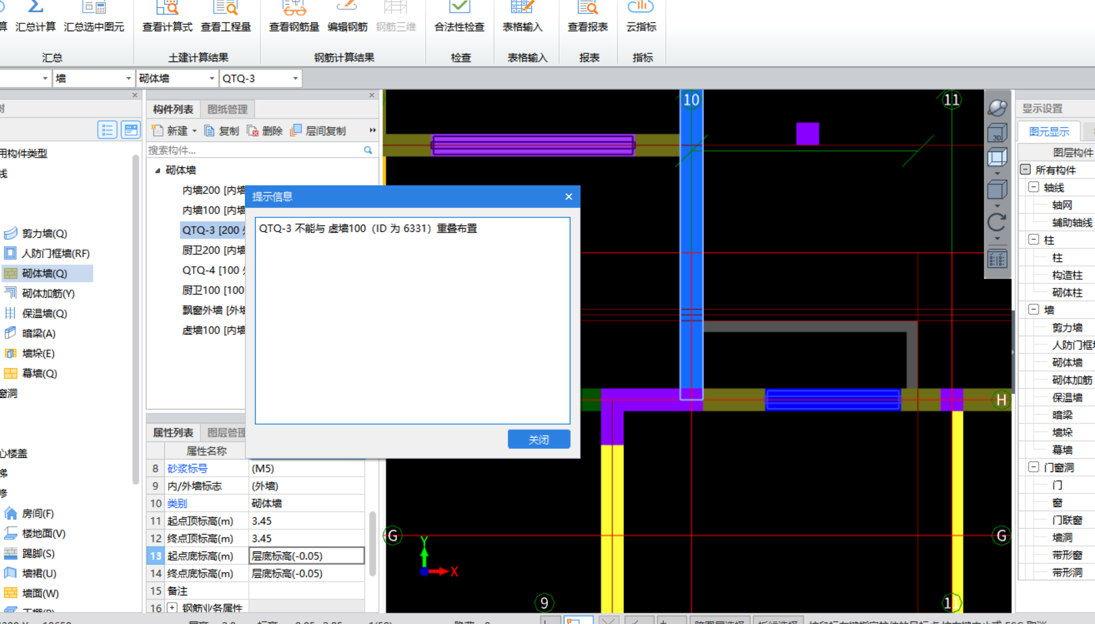Select 墙垛(E) in the navigation tree
This screenshot has height=624, width=1095.
pos(30,353)
